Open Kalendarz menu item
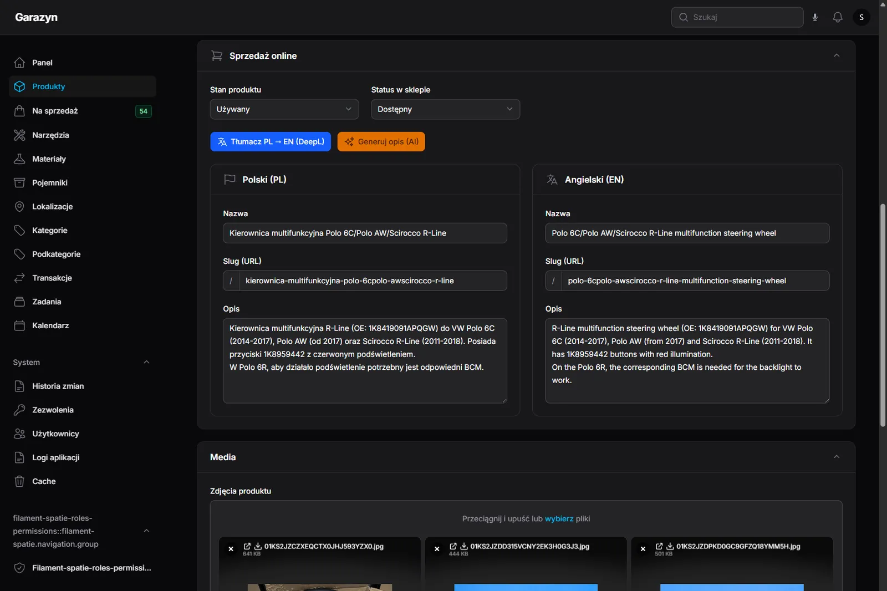The image size is (887, 591). click(x=83, y=326)
